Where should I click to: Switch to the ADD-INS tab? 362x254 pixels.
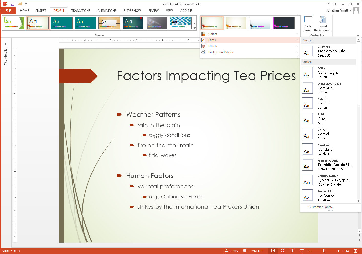(186, 11)
